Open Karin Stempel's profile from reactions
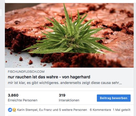The image size is (136, 116). [x=27, y=110]
